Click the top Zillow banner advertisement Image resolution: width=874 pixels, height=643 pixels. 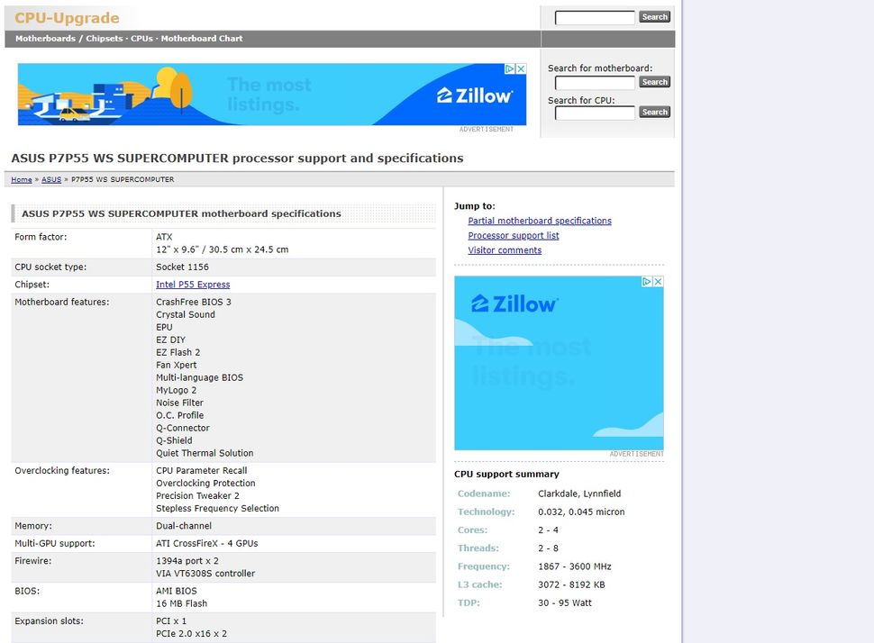click(272, 95)
